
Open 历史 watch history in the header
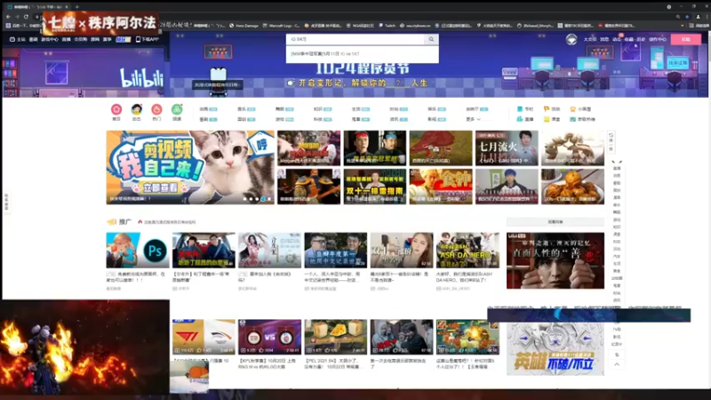pyautogui.click(x=641, y=39)
